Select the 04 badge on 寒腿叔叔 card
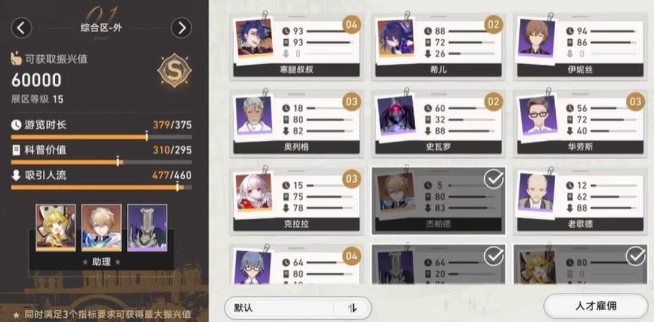 click(351, 25)
